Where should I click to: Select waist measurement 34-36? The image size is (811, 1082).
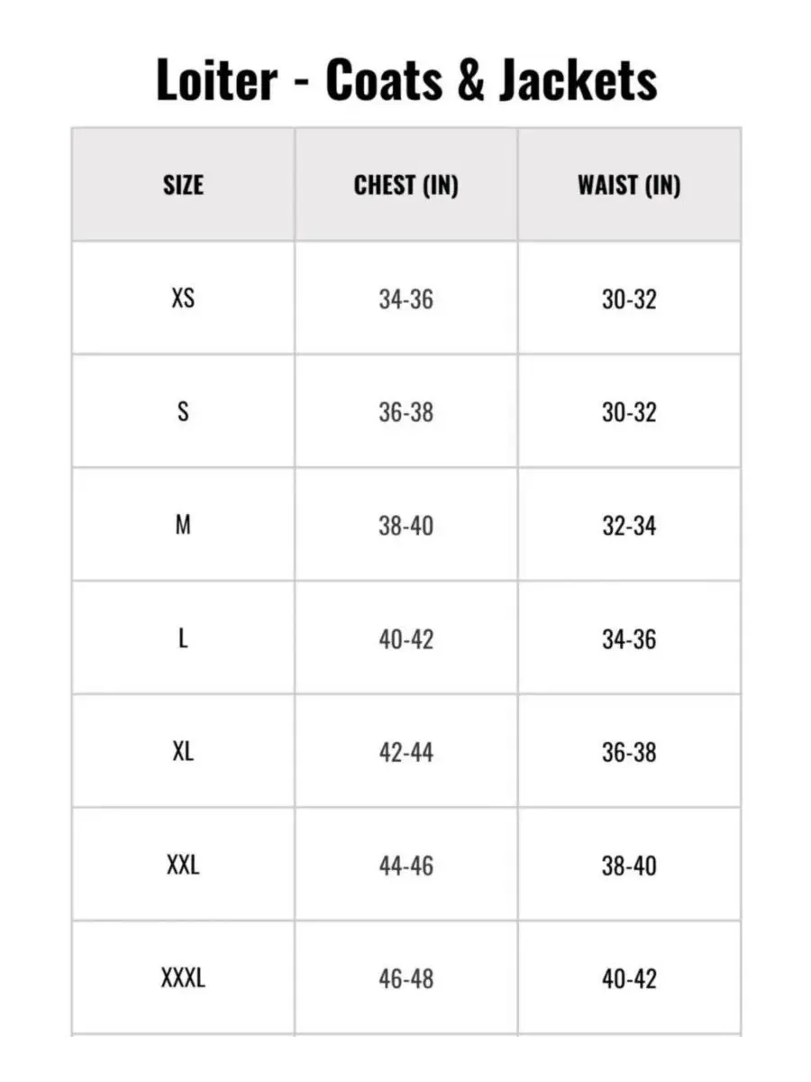coord(629,639)
